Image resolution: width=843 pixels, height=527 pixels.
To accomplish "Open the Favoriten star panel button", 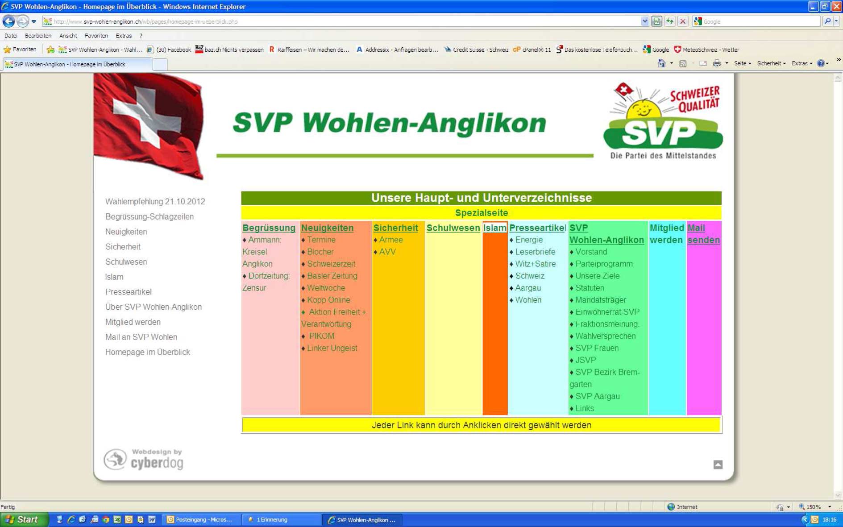I will [20, 50].
